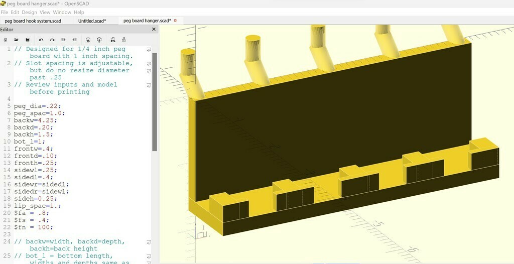Run Preview with the cube arrows icon
The image size is (514, 264).
point(88,40)
